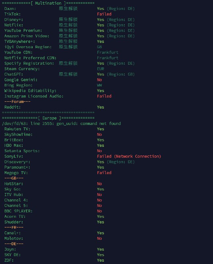Click the SonyLiv Network Connection failure text
This screenshot has height=264, width=213.
click(x=129, y=156)
